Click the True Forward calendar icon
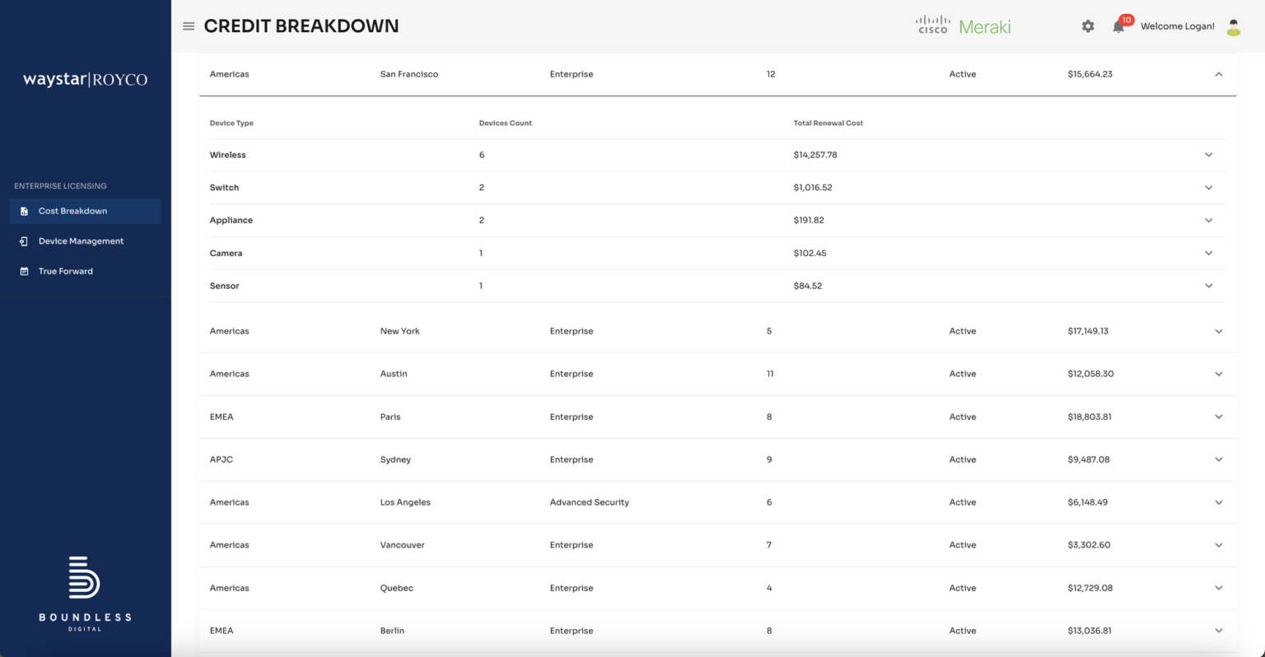1265x657 pixels. pos(25,271)
